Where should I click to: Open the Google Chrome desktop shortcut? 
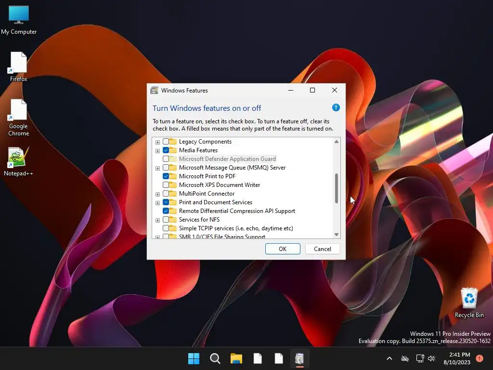point(19,118)
